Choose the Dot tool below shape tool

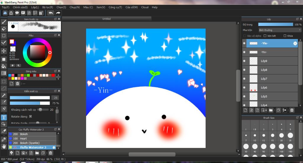pos(4,43)
